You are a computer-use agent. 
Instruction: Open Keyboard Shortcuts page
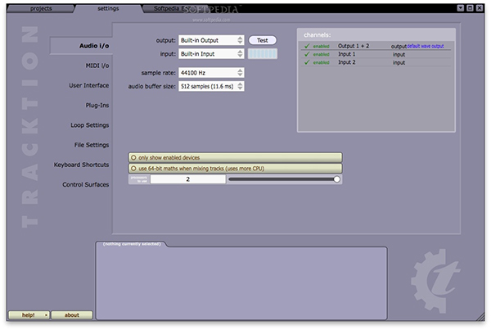pyautogui.click(x=81, y=165)
